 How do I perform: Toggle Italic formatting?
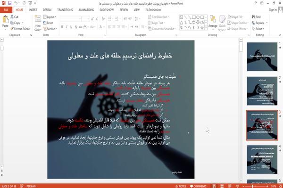tap(67, 27)
